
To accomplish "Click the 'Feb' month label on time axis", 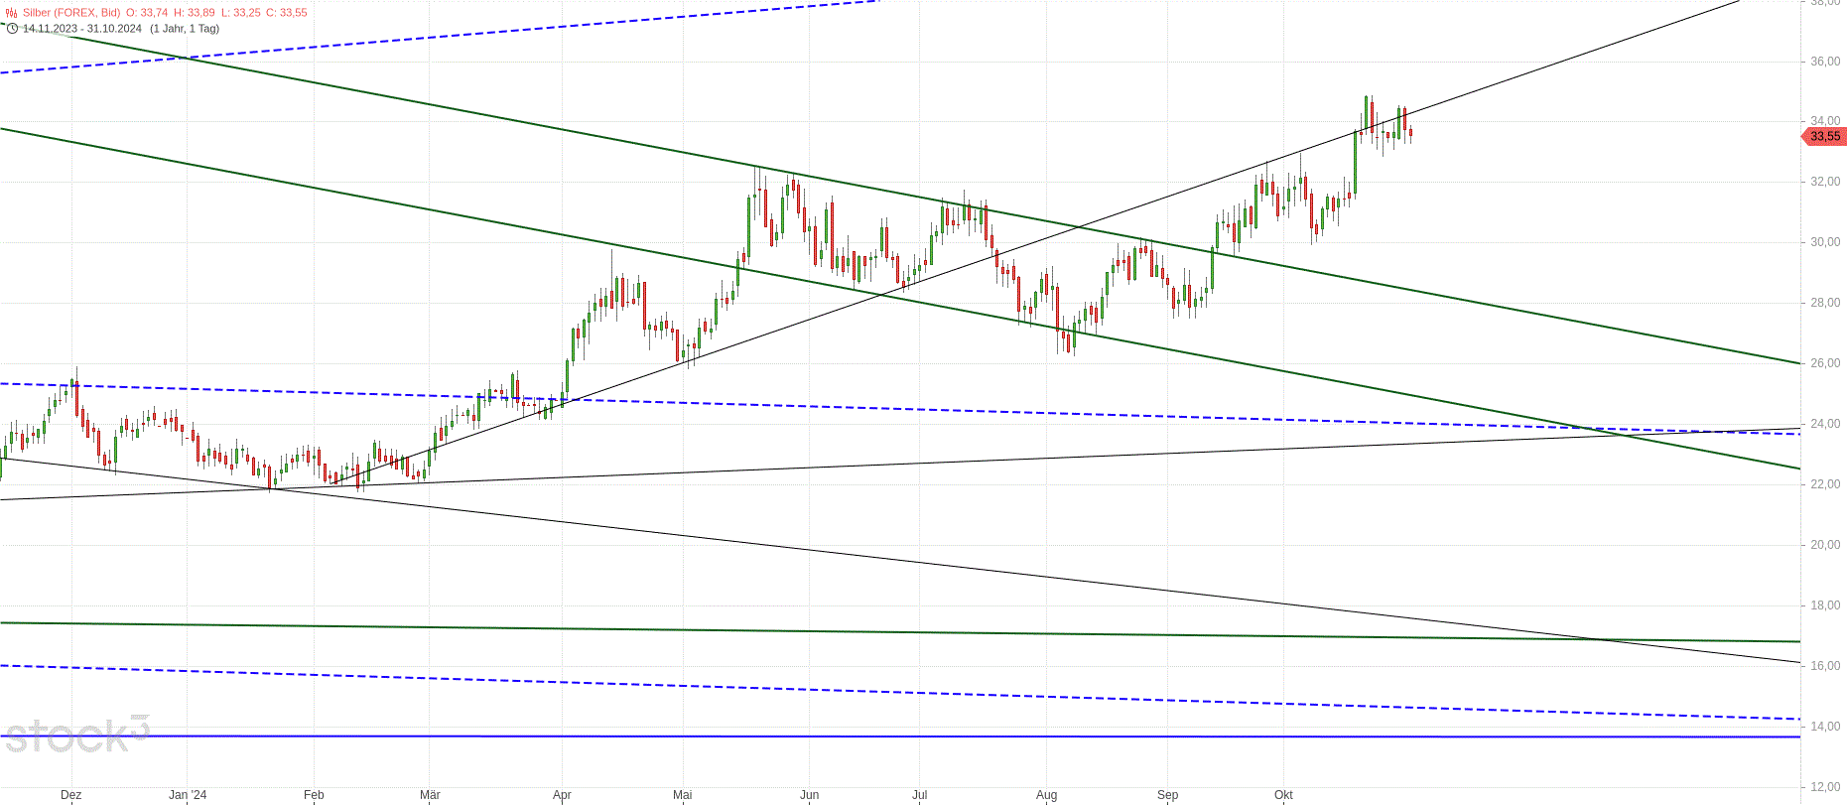I will point(314,795).
